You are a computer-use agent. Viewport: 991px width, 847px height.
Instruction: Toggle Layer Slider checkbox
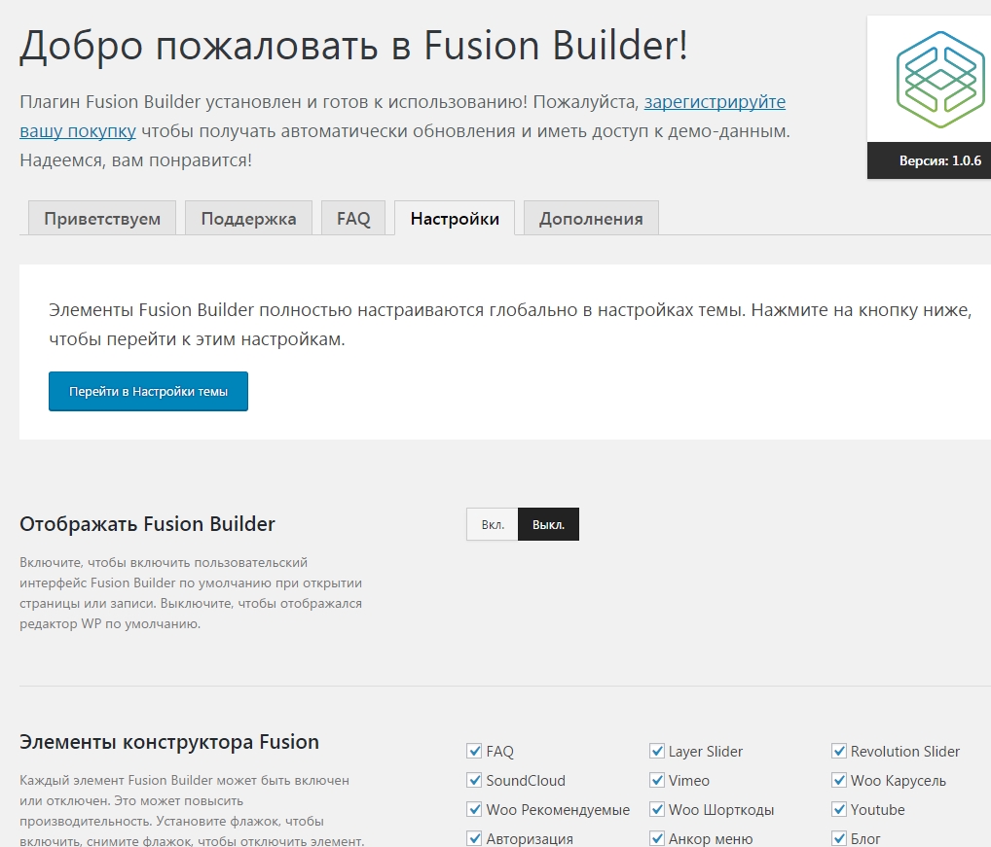coord(657,751)
